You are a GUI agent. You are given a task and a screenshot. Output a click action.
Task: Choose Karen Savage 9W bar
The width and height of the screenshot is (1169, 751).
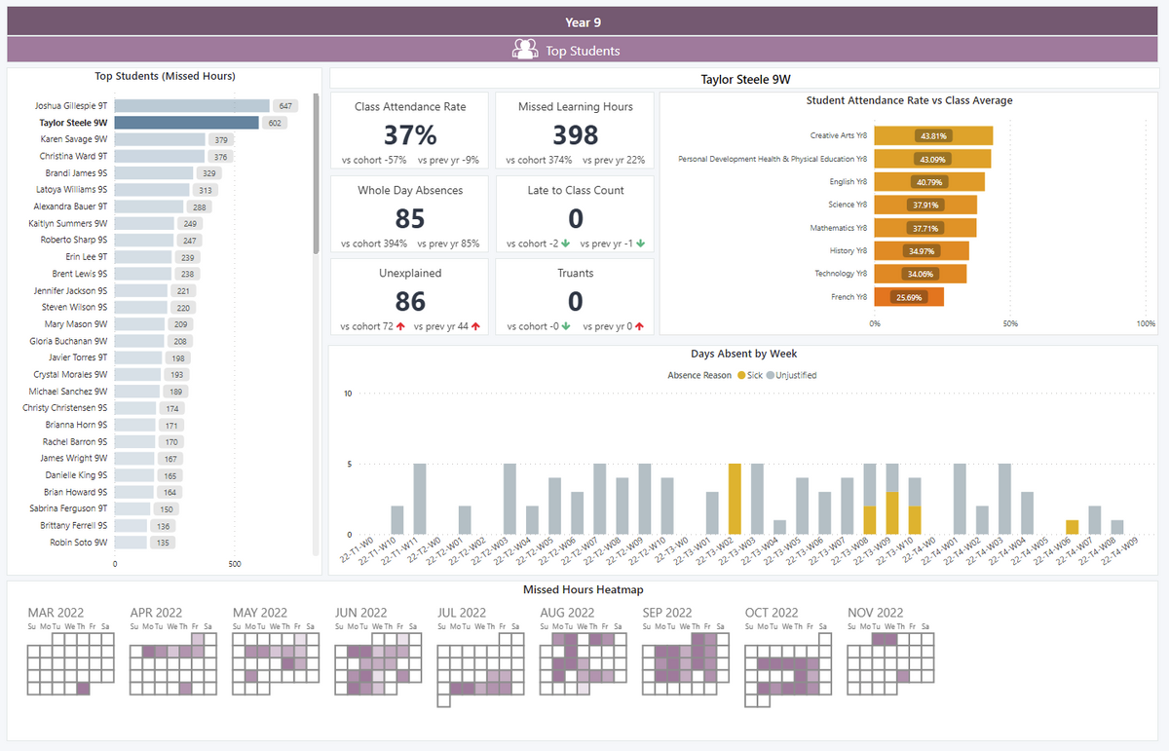tap(160, 140)
